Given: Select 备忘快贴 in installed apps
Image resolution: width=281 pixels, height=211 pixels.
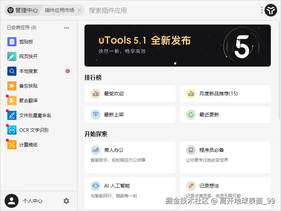Looking at the screenshot, I should pos(39,86).
